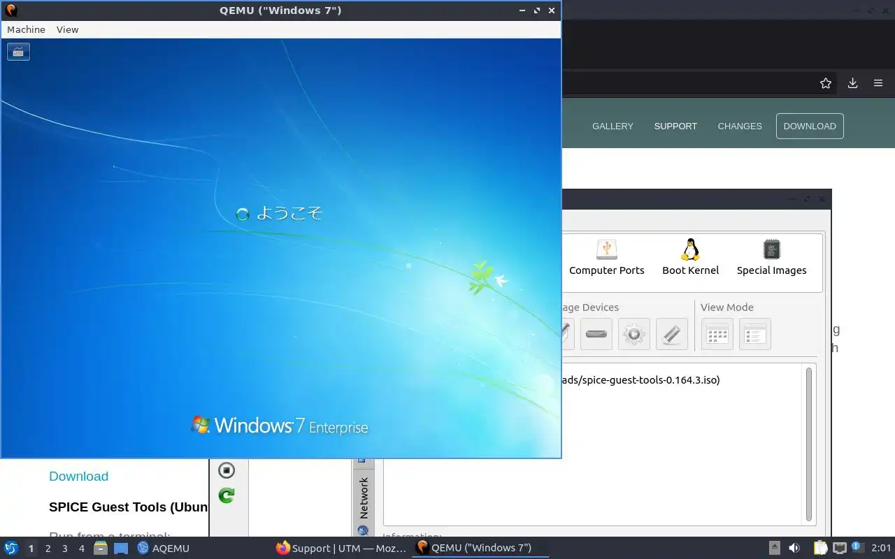Click the green reset VM icon in AQEMU
Image resolution: width=895 pixels, height=559 pixels.
pos(226,495)
